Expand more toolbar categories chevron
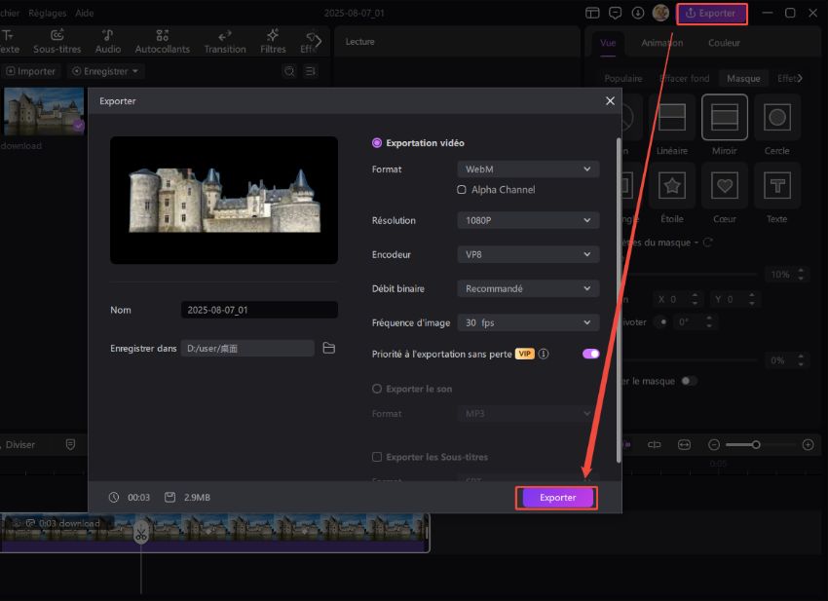This screenshot has width=828, height=601. (x=318, y=41)
